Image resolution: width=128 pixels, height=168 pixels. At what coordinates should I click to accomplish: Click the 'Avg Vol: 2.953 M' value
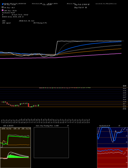82,5
